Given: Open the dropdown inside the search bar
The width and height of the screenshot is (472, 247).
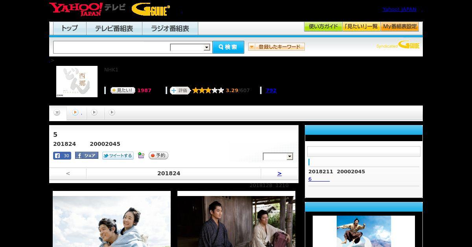Looking at the screenshot, I should point(190,47).
